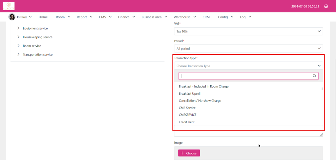Click the search magnifier icon in dropdown
This screenshot has width=336, height=160.
tap(315, 76)
